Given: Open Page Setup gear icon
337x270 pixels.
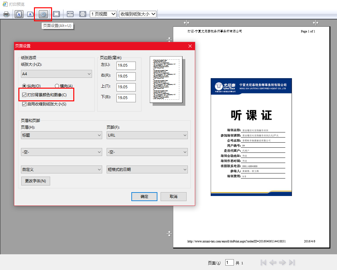Looking at the screenshot, I should [x=43, y=14].
